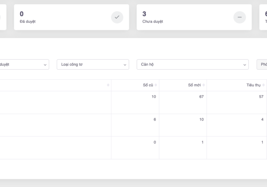
Task: Click the chevron arrow of Loại công tơ
Action: point(125,65)
